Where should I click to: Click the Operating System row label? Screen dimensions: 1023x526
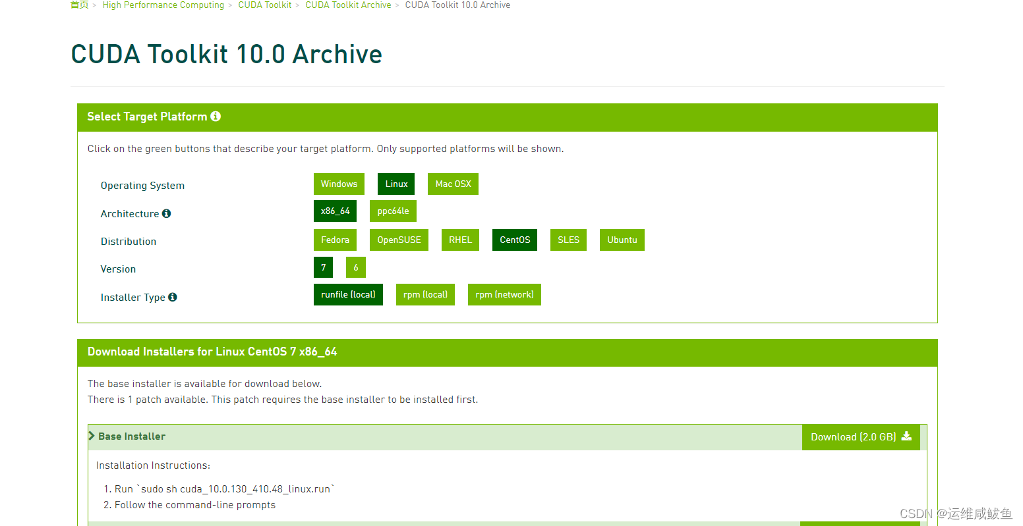tap(142, 186)
